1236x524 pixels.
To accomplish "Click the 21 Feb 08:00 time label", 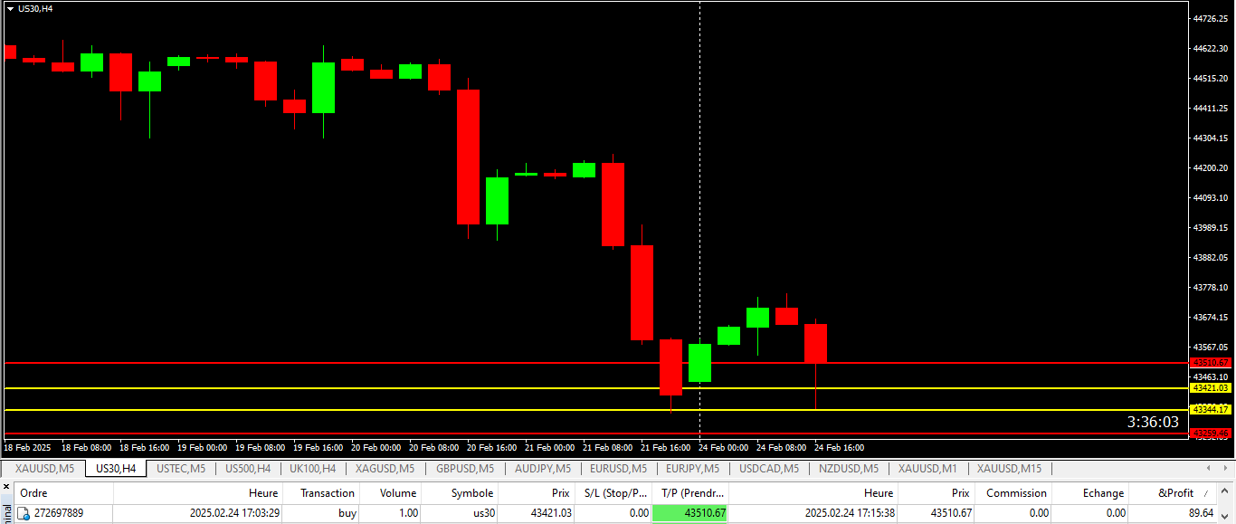I will [x=608, y=447].
